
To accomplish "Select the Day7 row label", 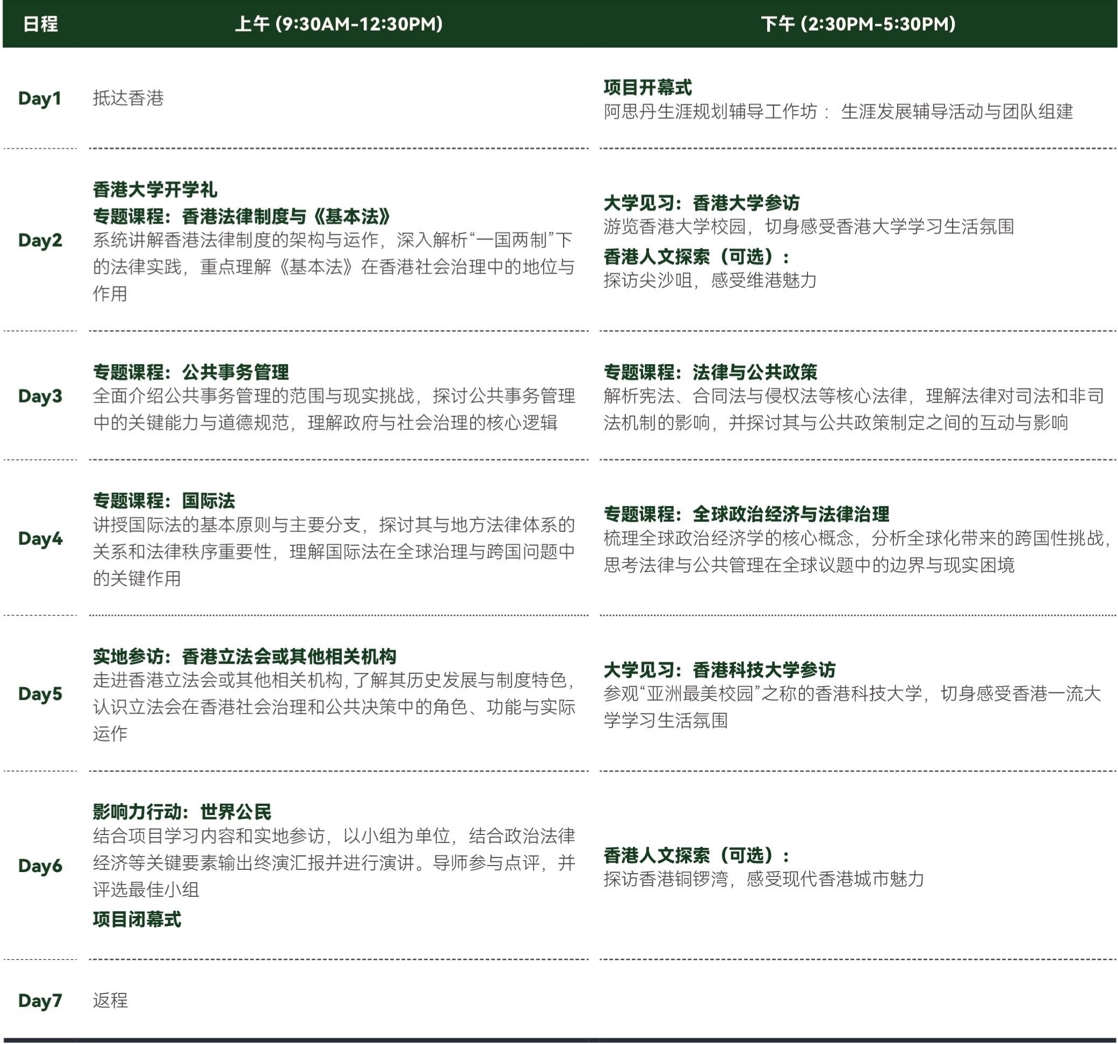I will coord(40,1000).
